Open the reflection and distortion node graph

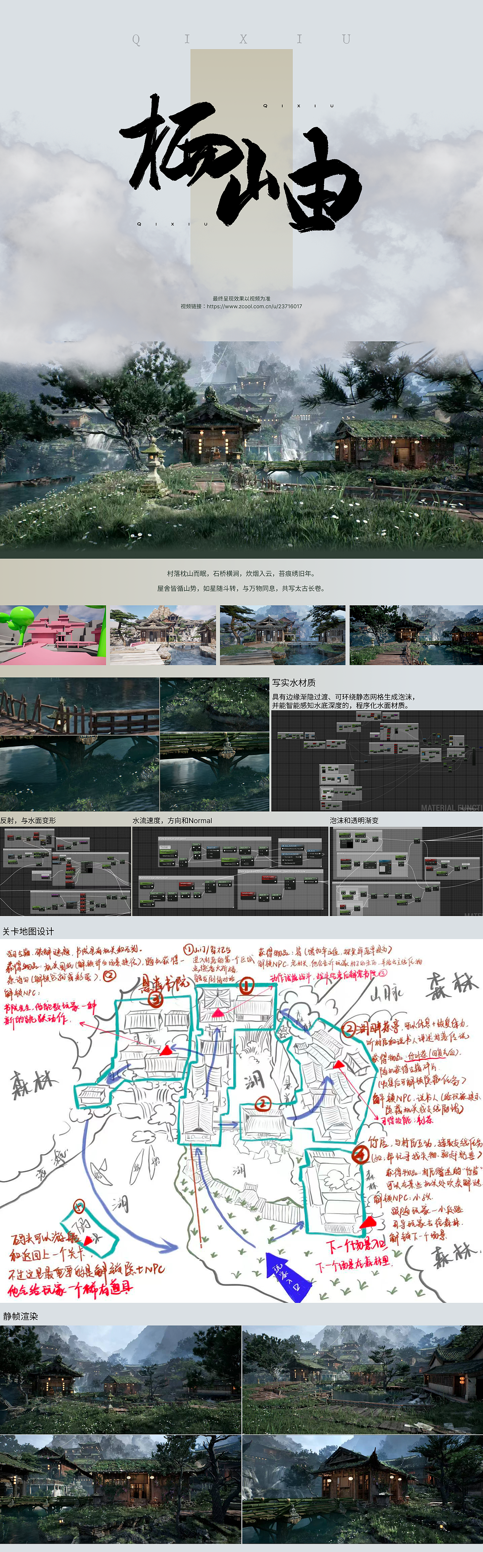coord(66,871)
